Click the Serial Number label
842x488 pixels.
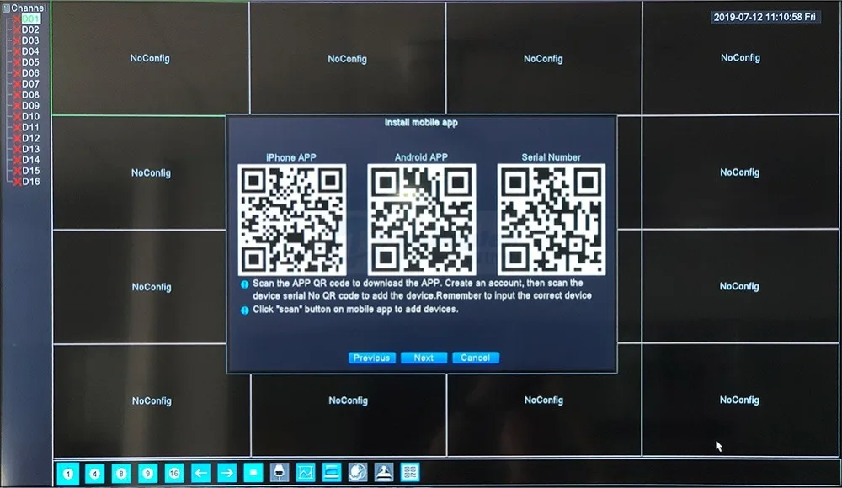tap(551, 157)
